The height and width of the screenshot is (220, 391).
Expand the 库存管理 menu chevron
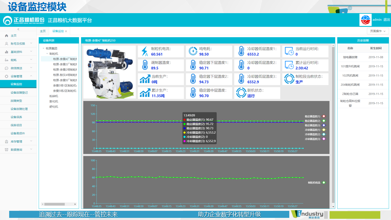[31, 141]
